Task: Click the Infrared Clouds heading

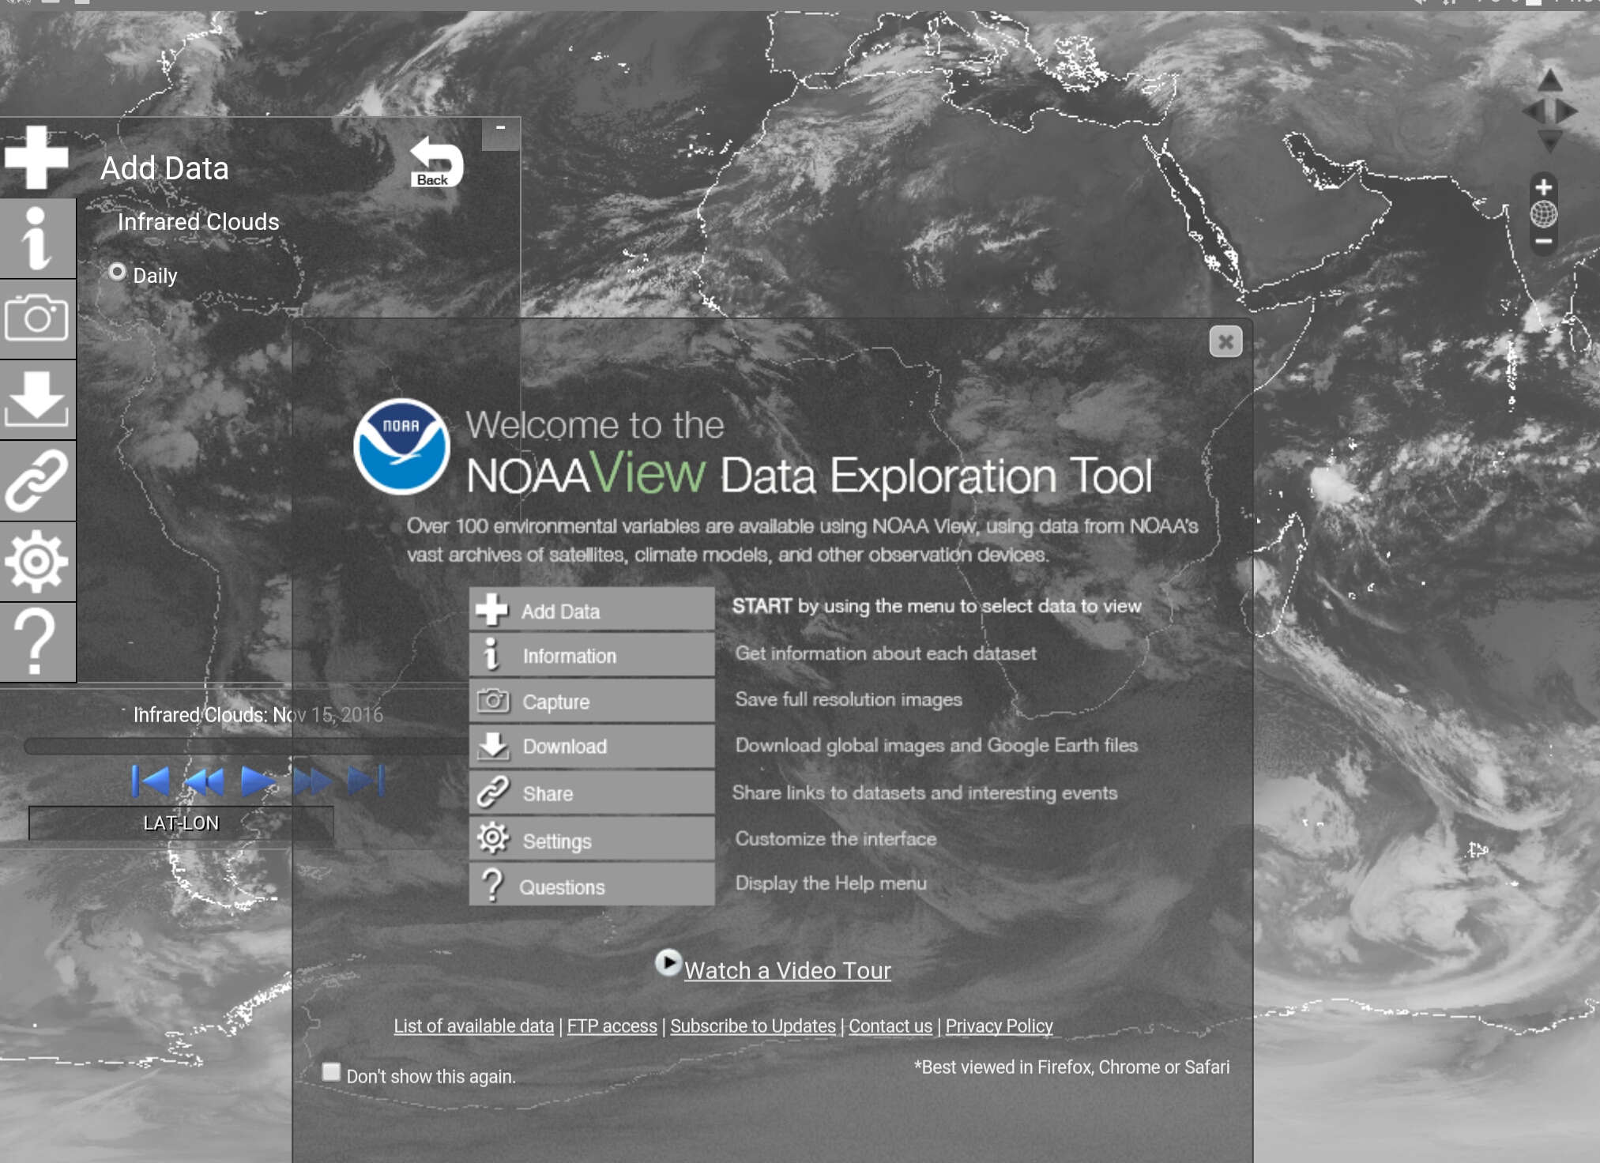Action: [198, 222]
